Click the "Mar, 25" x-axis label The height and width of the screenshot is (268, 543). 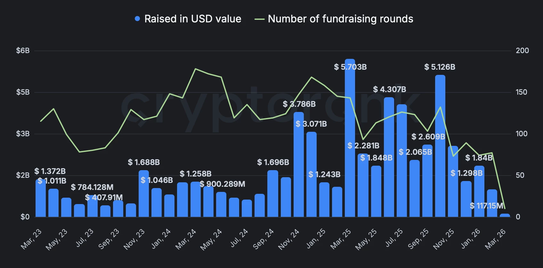point(341,239)
